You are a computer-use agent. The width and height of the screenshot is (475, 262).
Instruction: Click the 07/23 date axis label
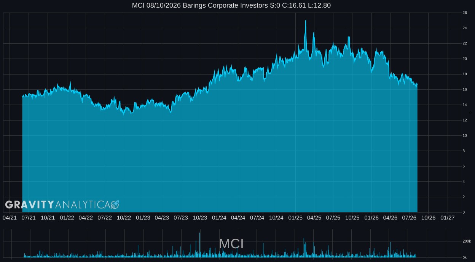(181, 218)
